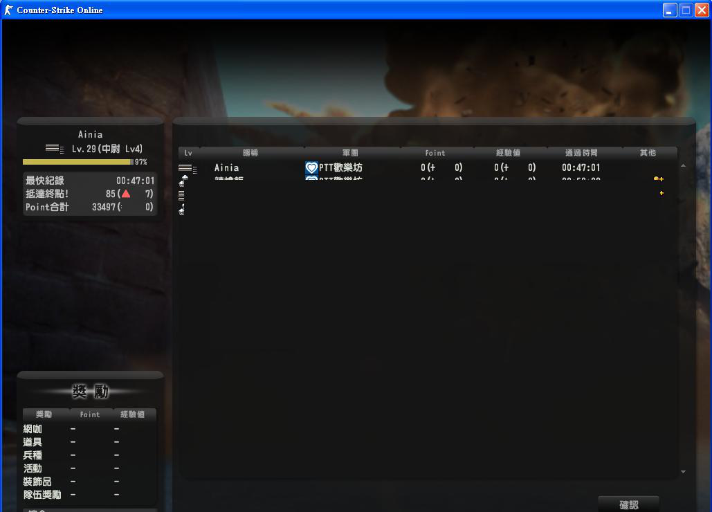Click the Lv.29 rank badge in profile panel
The height and width of the screenshot is (512, 712).
55,149
